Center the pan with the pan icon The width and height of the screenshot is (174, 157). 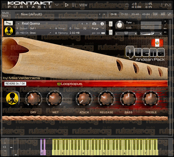[x=126, y=33]
